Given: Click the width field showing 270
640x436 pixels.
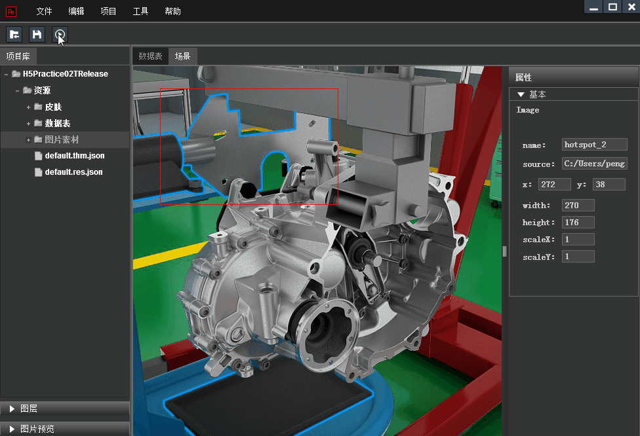Looking at the screenshot, I should pos(578,205).
